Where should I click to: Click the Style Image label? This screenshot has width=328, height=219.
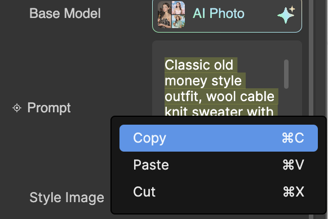click(x=67, y=198)
